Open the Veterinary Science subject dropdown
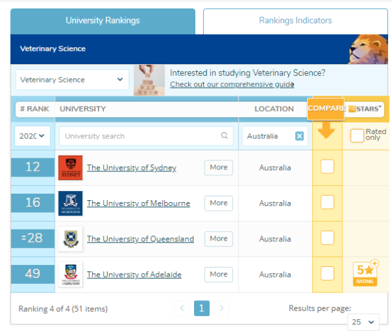This screenshot has height=331, width=392. [73, 80]
